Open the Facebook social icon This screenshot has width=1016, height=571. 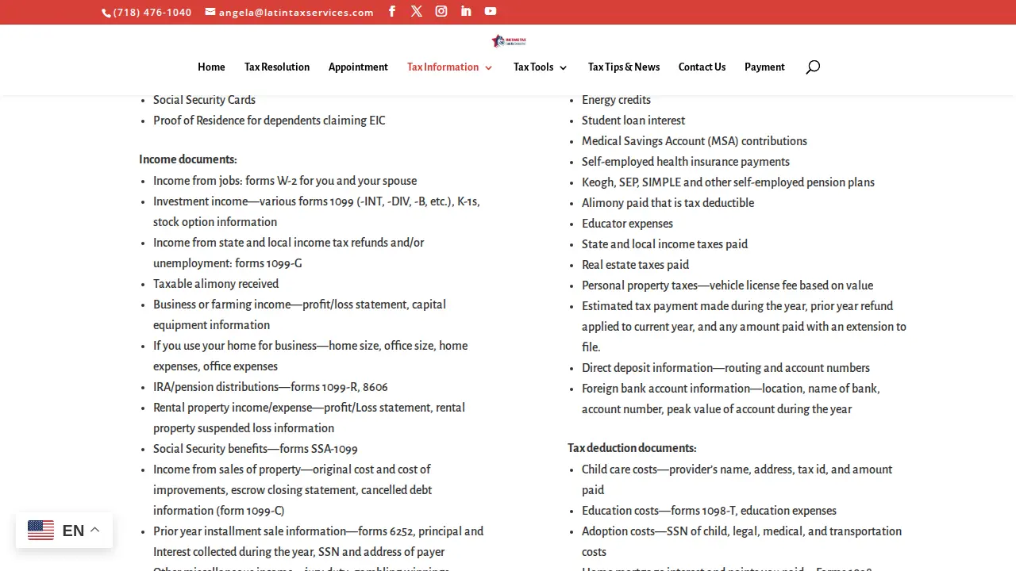tap(392, 11)
